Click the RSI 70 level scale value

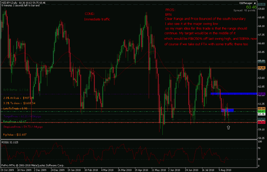click(259, 148)
